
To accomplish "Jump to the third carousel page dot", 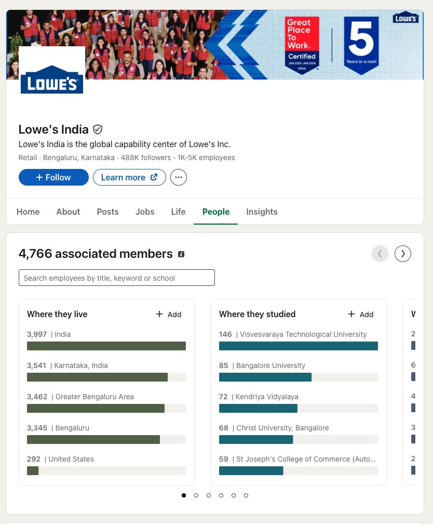I will tap(209, 495).
